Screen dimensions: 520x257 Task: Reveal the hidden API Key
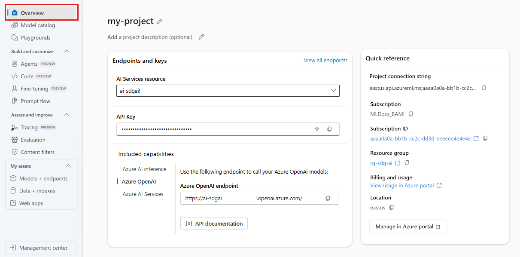(316, 129)
